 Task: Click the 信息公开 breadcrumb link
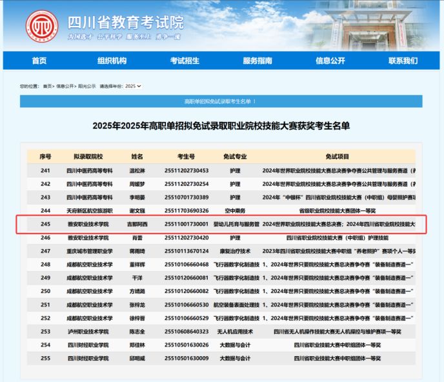click(65, 86)
